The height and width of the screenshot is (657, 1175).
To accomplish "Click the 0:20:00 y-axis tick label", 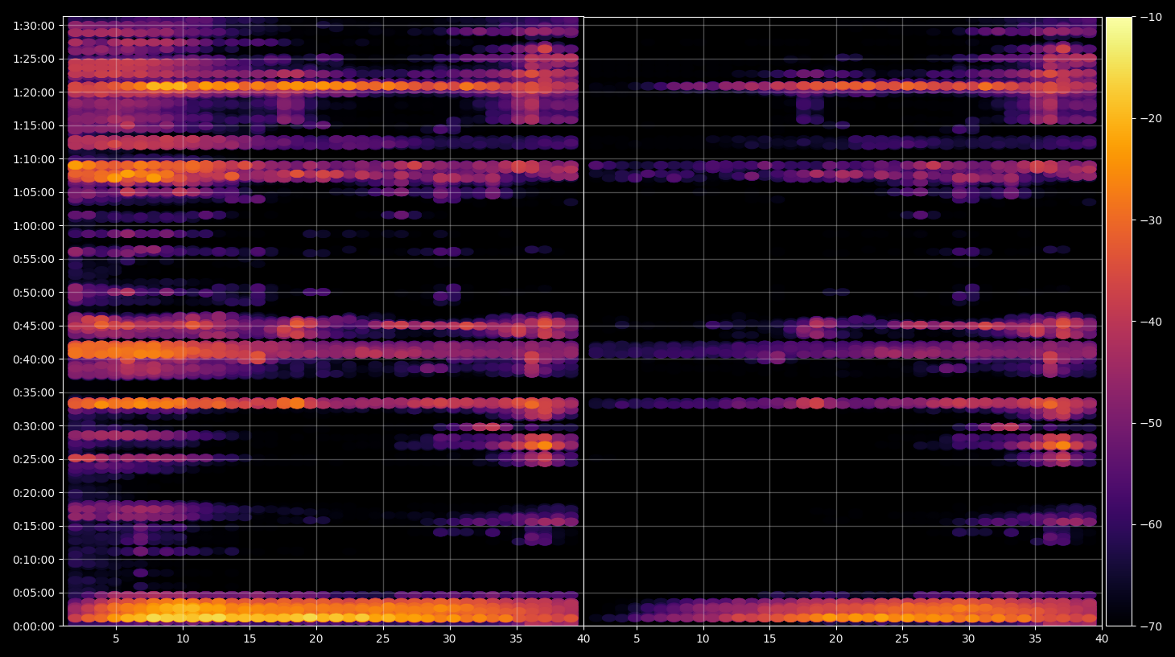I will tap(34, 493).
